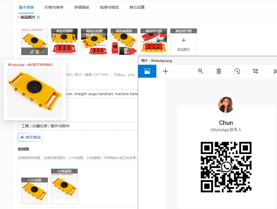The width and height of the screenshot is (277, 209).
Task: Click the QR code in the WhatsApp photo
Action: 226,167
